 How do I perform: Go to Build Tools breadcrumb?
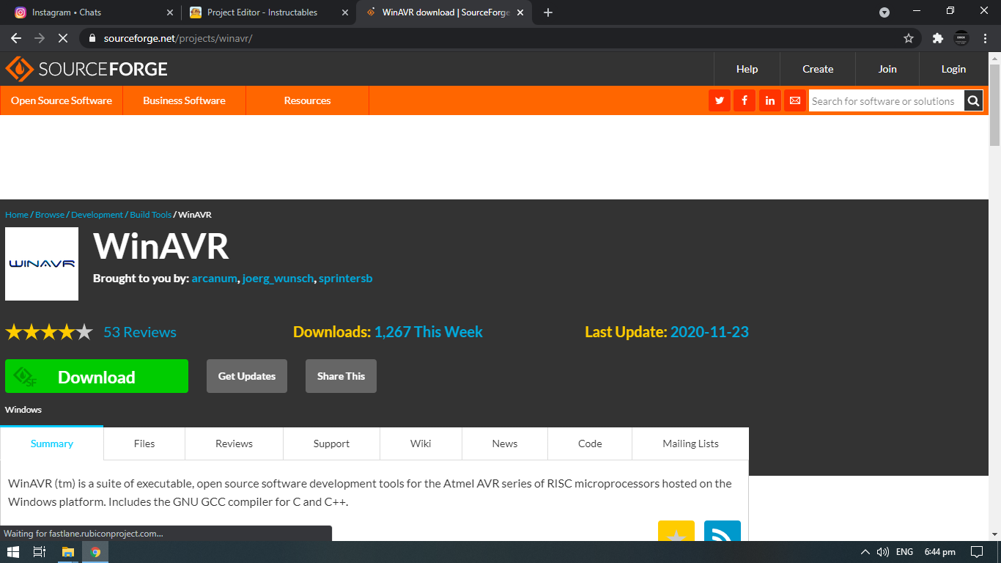pyautogui.click(x=150, y=215)
